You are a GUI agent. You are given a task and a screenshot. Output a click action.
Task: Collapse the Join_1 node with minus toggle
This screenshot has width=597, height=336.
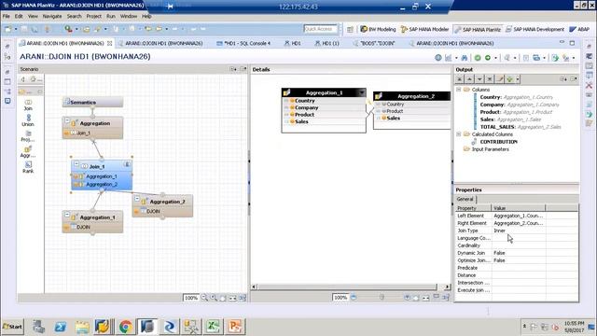pos(76,164)
